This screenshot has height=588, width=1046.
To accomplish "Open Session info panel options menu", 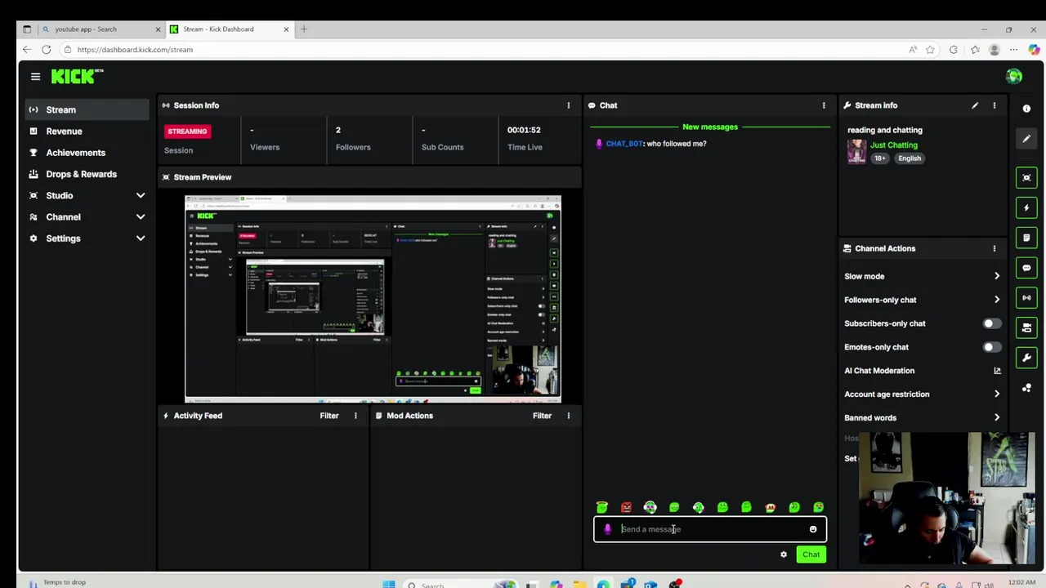I will point(569,105).
